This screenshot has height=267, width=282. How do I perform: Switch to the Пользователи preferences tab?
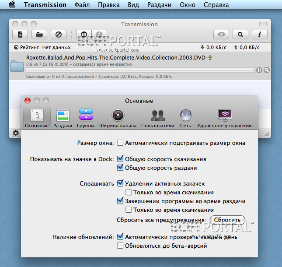[x=157, y=118]
